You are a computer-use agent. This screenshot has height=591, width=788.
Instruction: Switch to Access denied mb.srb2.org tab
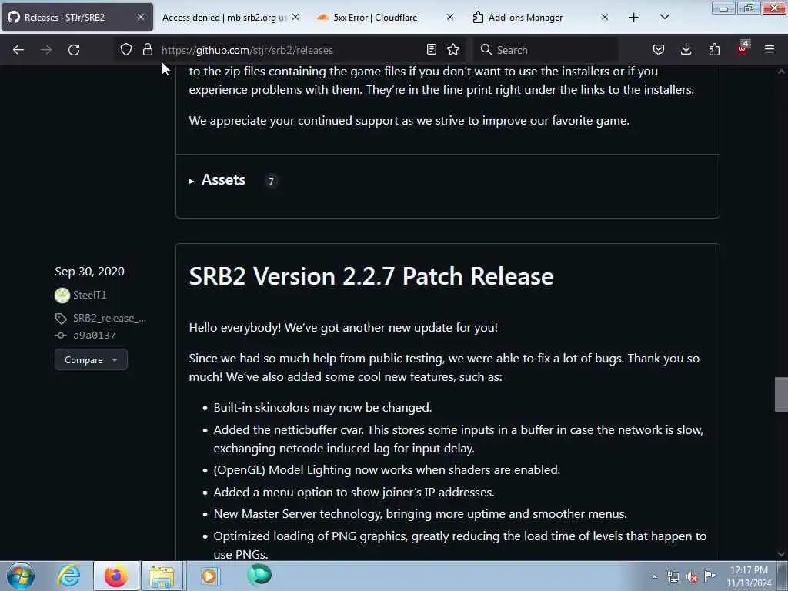coord(224,17)
